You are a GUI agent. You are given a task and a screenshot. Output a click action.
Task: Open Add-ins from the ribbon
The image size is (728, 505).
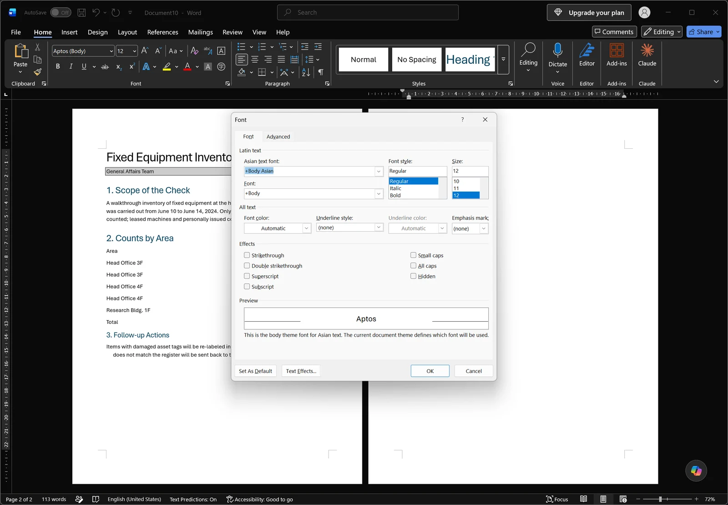click(x=617, y=56)
